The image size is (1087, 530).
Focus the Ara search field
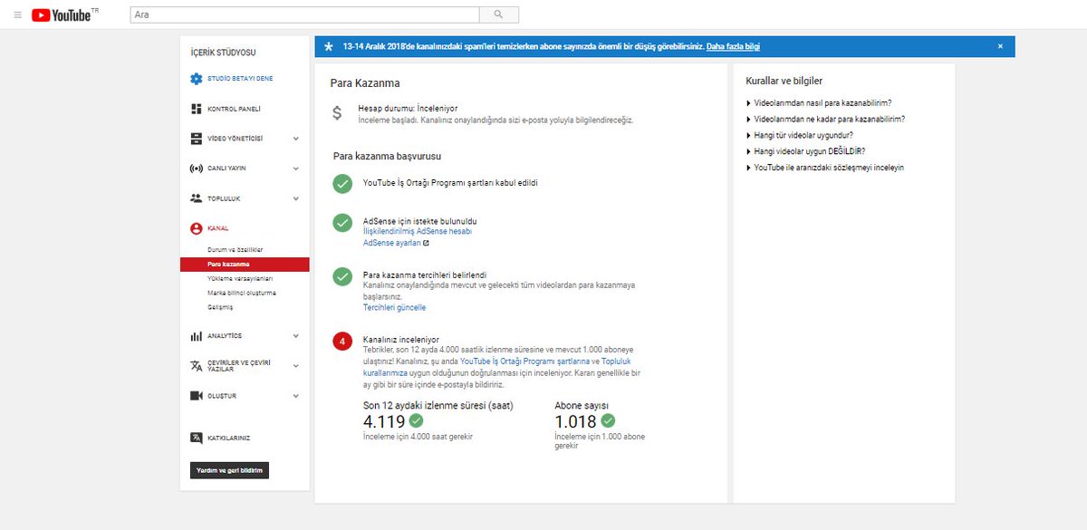coord(304,14)
